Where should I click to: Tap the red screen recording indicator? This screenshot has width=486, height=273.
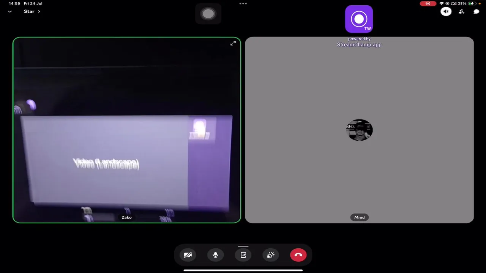(428, 3)
